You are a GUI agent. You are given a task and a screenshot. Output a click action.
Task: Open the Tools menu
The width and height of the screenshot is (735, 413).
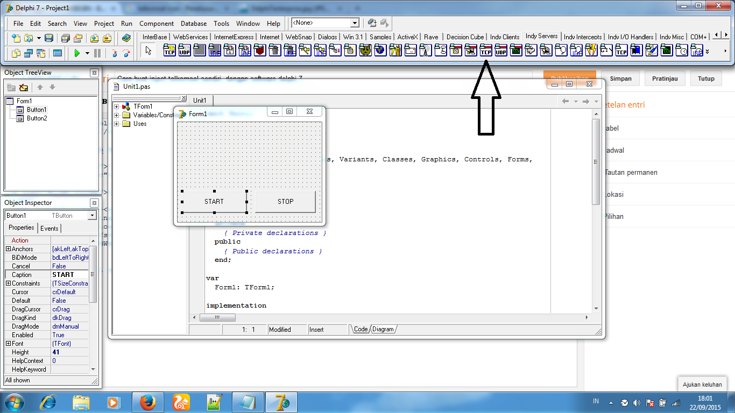[221, 23]
